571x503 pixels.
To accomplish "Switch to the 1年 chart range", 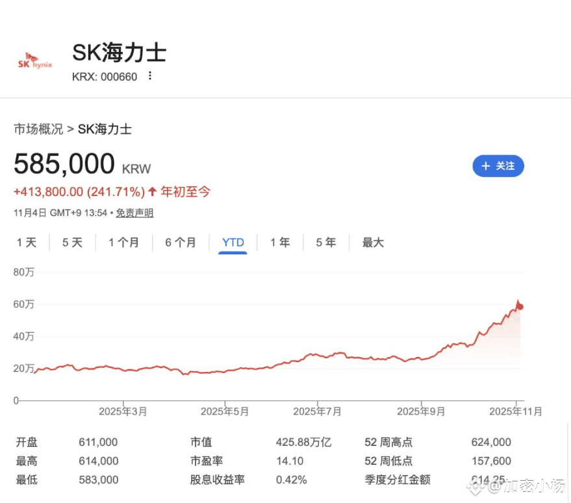I will (x=280, y=243).
